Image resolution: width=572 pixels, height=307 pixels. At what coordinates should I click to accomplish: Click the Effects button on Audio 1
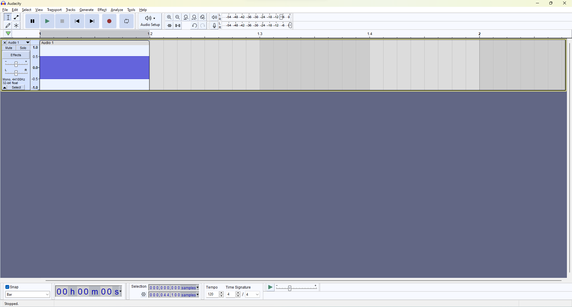click(x=15, y=55)
